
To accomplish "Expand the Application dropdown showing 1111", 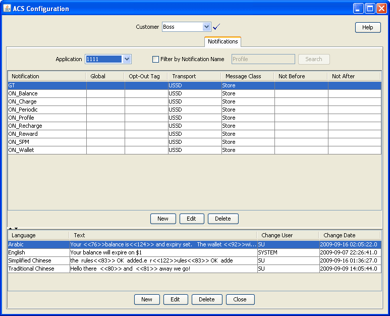I will point(127,59).
